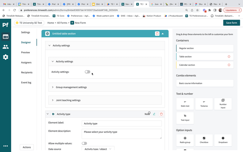Screen dimensions: 243x152
Task: Open the users sidebar icon
Action: 6,47
